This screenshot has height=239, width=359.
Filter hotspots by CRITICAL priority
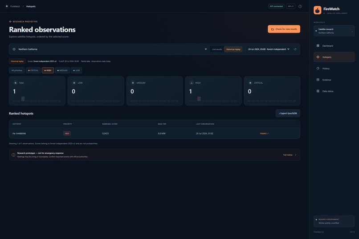(x=33, y=70)
